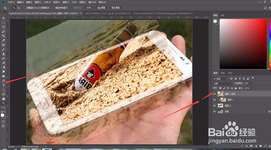Enable 缩放所有窗口 checkbox
Screen dimensions: 271x150
pyautogui.click(x=53, y=8)
